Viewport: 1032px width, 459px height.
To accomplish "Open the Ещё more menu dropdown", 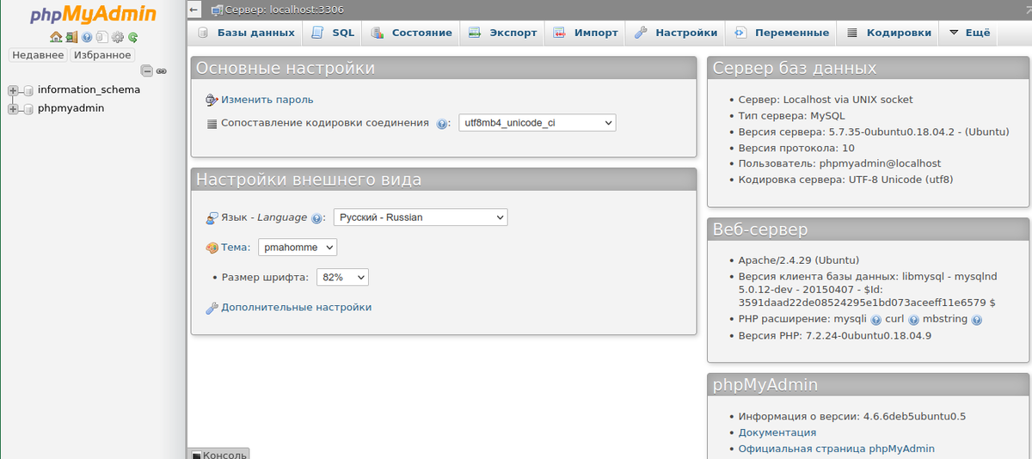I will click(x=969, y=33).
